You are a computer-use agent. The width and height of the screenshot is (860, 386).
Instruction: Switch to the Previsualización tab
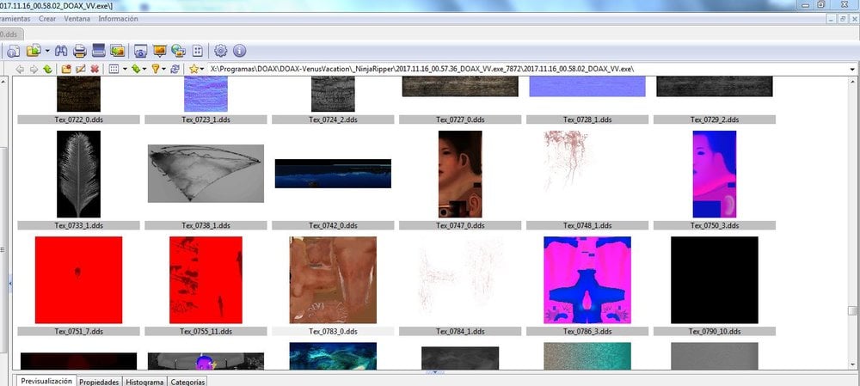(x=46, y=381)
